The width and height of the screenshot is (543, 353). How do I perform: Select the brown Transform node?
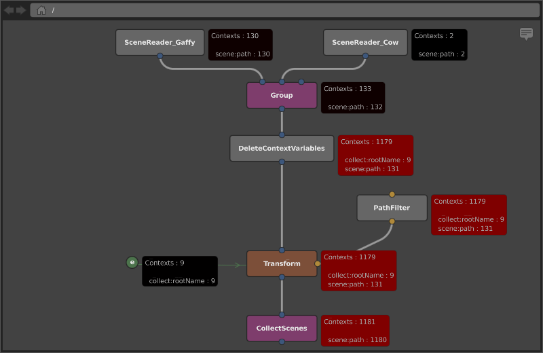coord(282,263)
